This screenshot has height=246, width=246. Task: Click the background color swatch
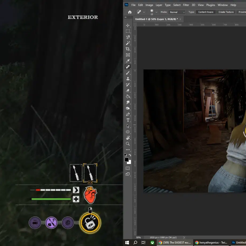click(130, 163)
